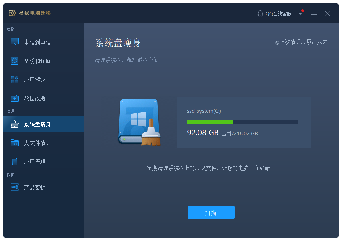The image size is (342, 241).
Task: Click the 产品密钥 key icon
Action: tap(15, 187)
